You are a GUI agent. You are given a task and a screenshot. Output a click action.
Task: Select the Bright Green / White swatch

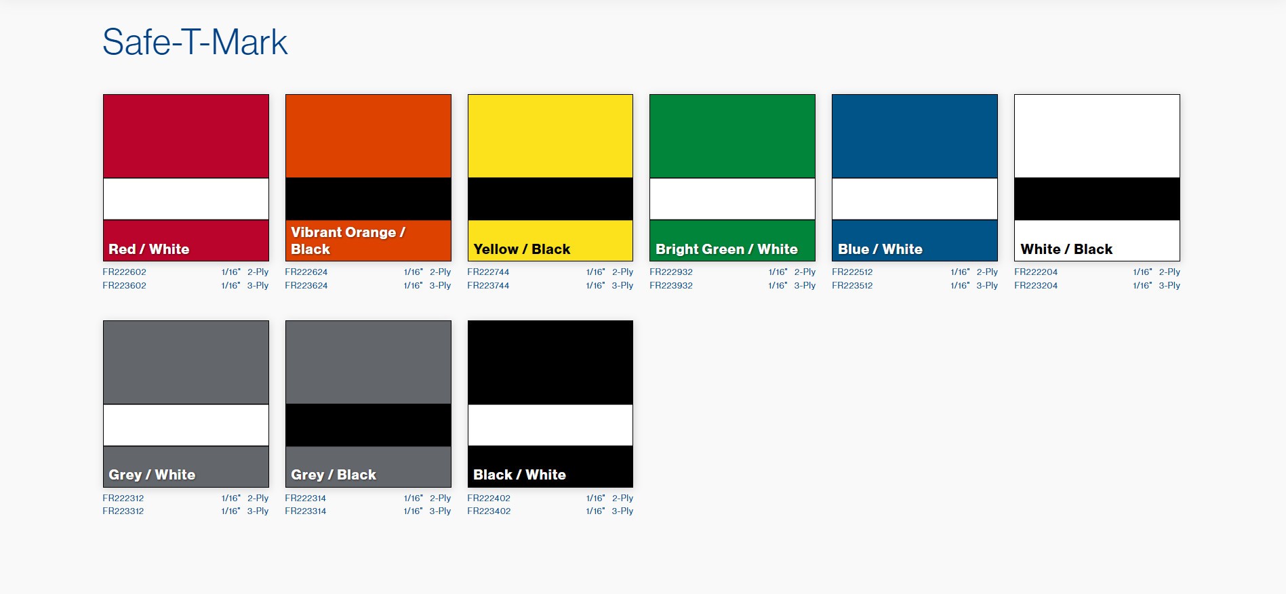[732, 177]
